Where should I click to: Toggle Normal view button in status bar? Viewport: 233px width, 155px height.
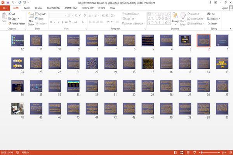click(176, 152)
